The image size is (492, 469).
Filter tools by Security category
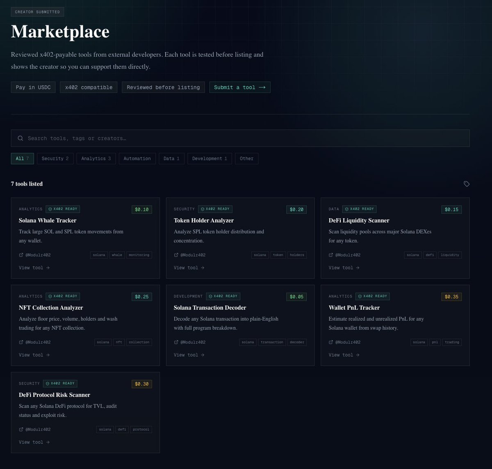coord(55,158)
